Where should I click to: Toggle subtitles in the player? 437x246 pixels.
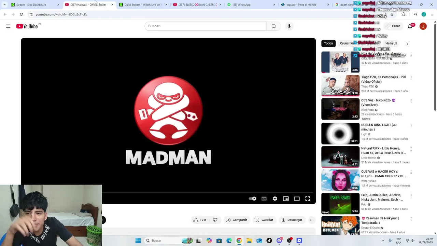(x=264, y=199)
